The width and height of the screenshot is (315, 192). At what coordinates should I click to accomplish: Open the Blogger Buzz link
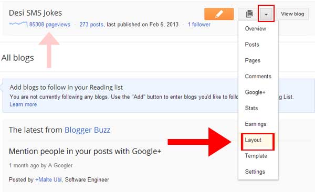tap(87, 130)
